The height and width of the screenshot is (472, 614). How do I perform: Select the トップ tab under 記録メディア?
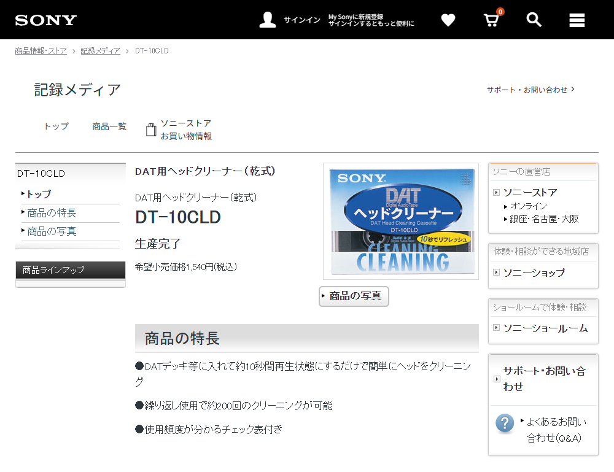point(56,126)
